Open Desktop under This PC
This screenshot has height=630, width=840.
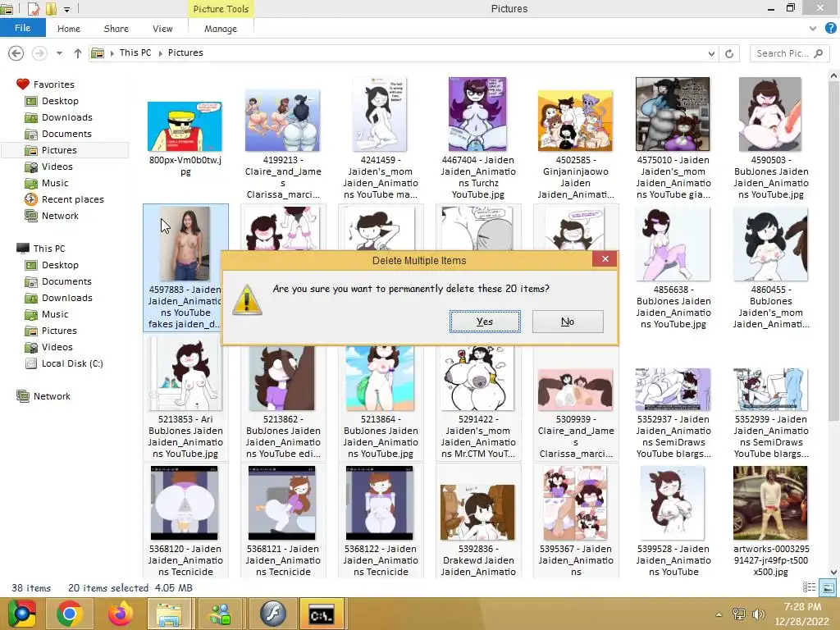tap(60, 265)
